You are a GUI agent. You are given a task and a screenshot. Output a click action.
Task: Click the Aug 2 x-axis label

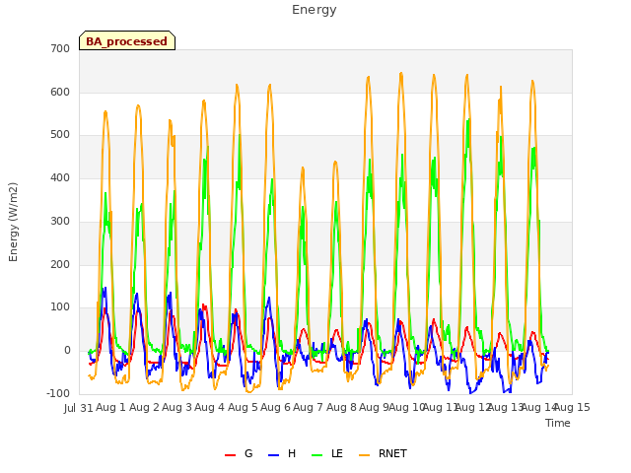[144, 407]
